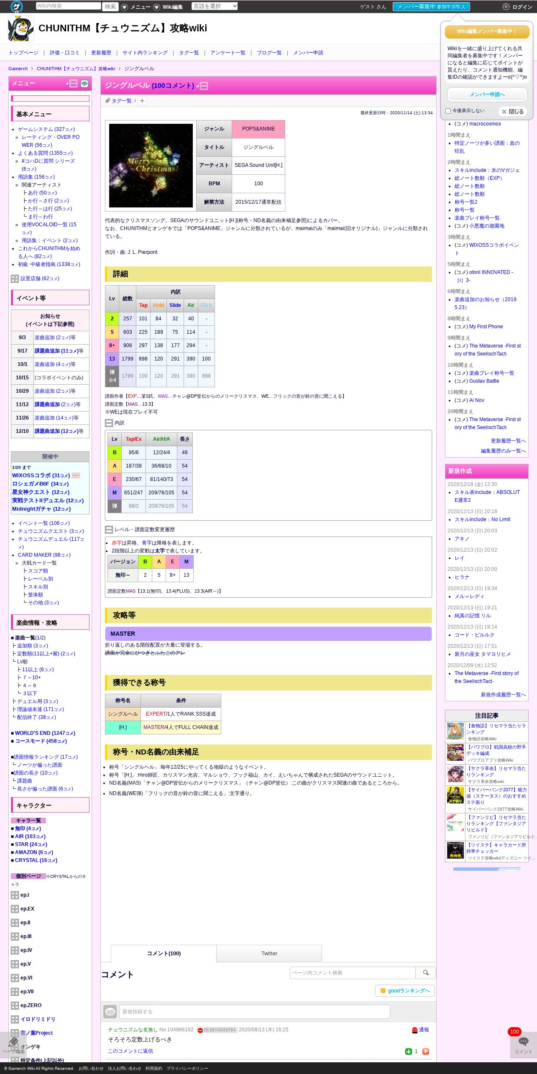Viewport: 537px width, 1074px height.
Task: Open サイト内ランキング in the navigation bar
Action: coord(145,53)
